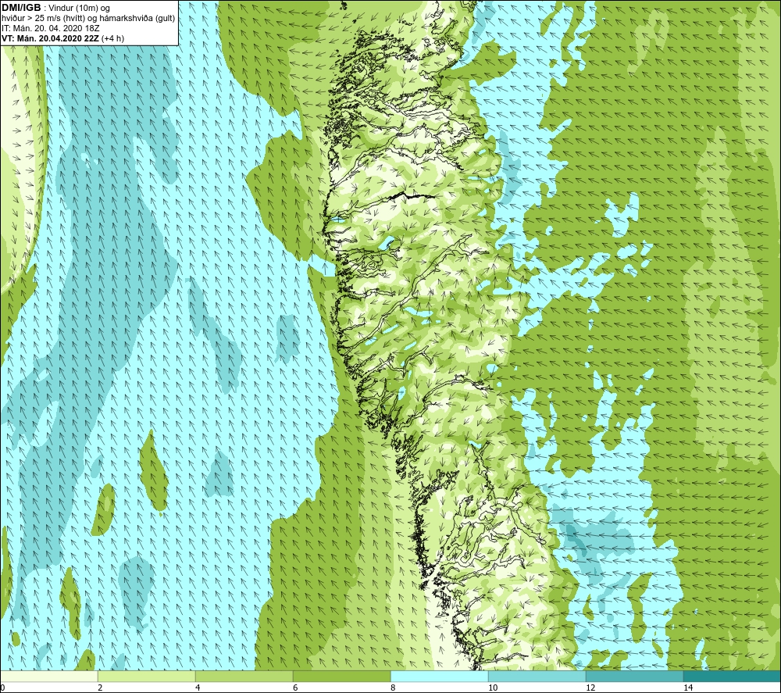
Task: Click the legend label '12'
Action: tap(590, 688)
